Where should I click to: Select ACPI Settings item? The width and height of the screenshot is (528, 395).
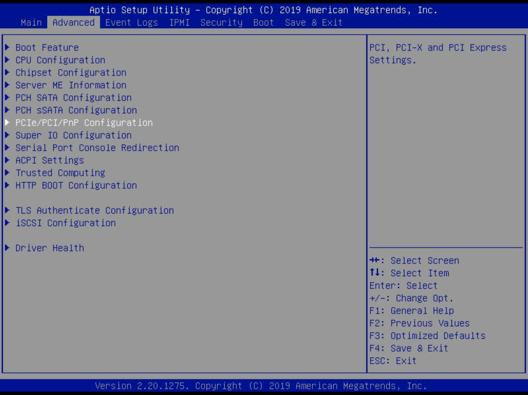point(50,160)
